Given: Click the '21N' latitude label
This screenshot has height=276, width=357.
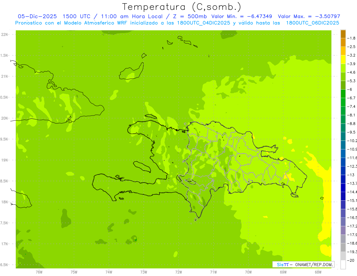Looking at the screenshot, I should click(4, 77).
